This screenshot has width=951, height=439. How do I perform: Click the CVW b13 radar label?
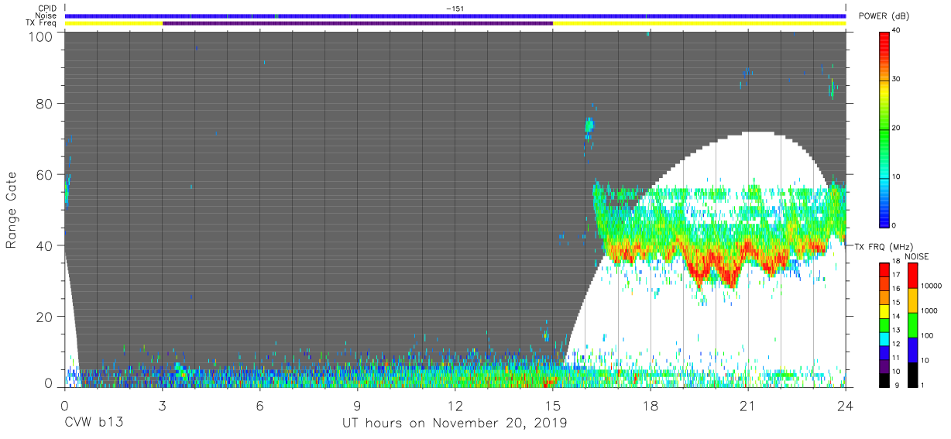coord(94,424)
